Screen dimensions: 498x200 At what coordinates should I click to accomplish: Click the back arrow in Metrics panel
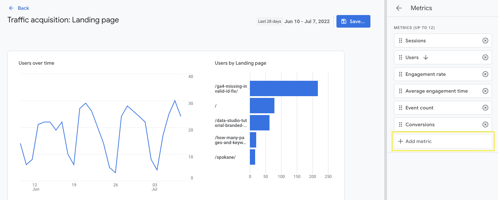(399, 8)
